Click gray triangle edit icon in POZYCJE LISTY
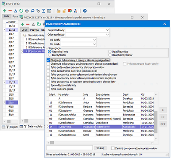 pyautogui.click(x=33, y=24)
